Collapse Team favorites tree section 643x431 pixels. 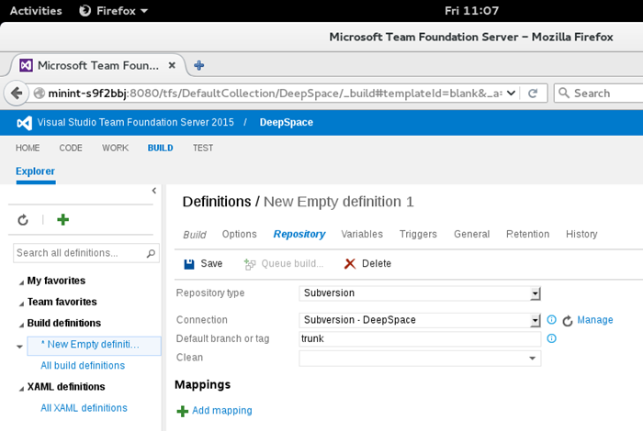[x=21, y=304]
